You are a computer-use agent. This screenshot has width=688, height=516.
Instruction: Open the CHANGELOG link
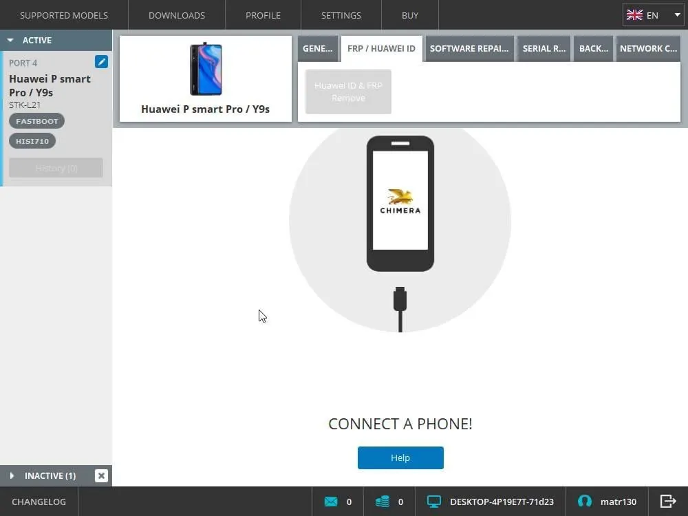point(39,502)
